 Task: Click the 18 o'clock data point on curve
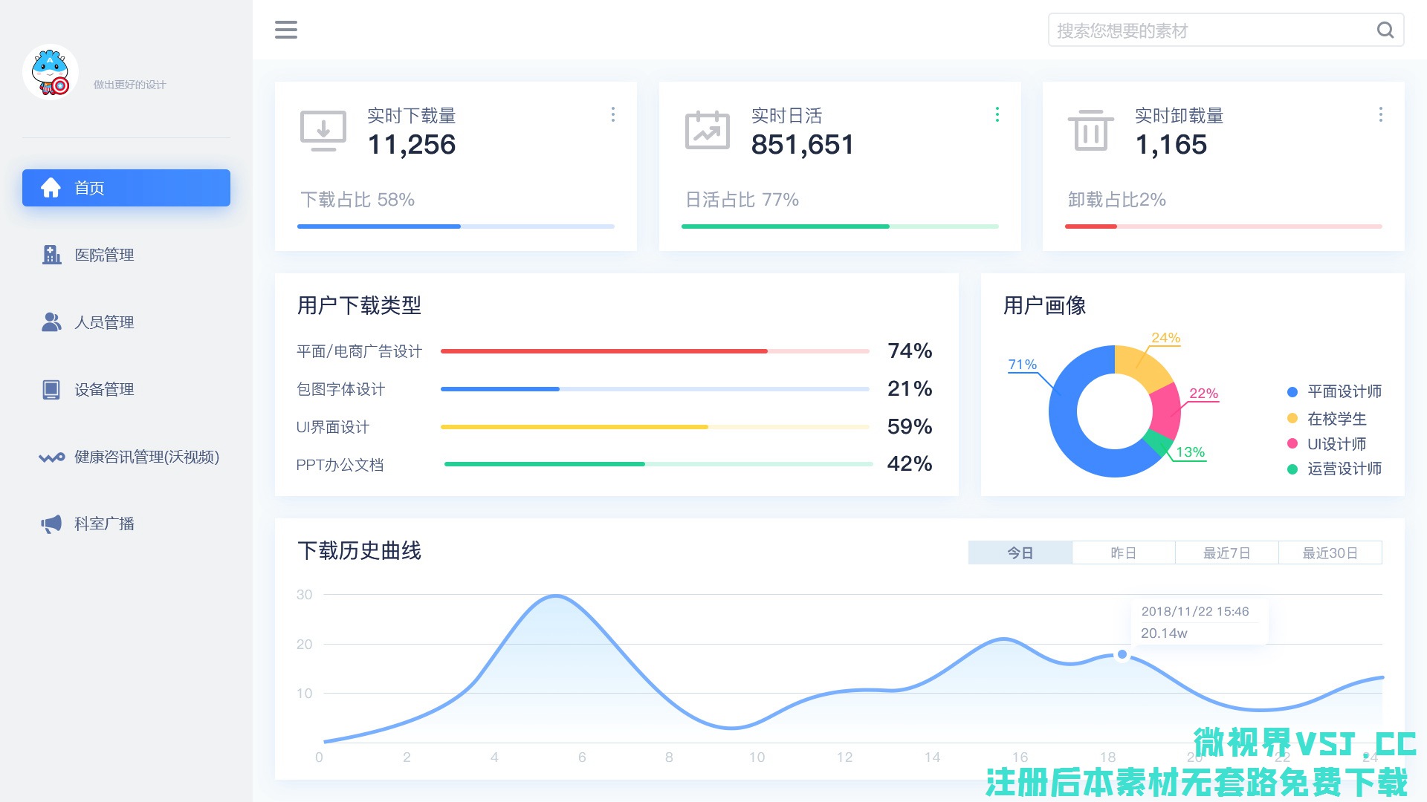(x=1122, y=654)
